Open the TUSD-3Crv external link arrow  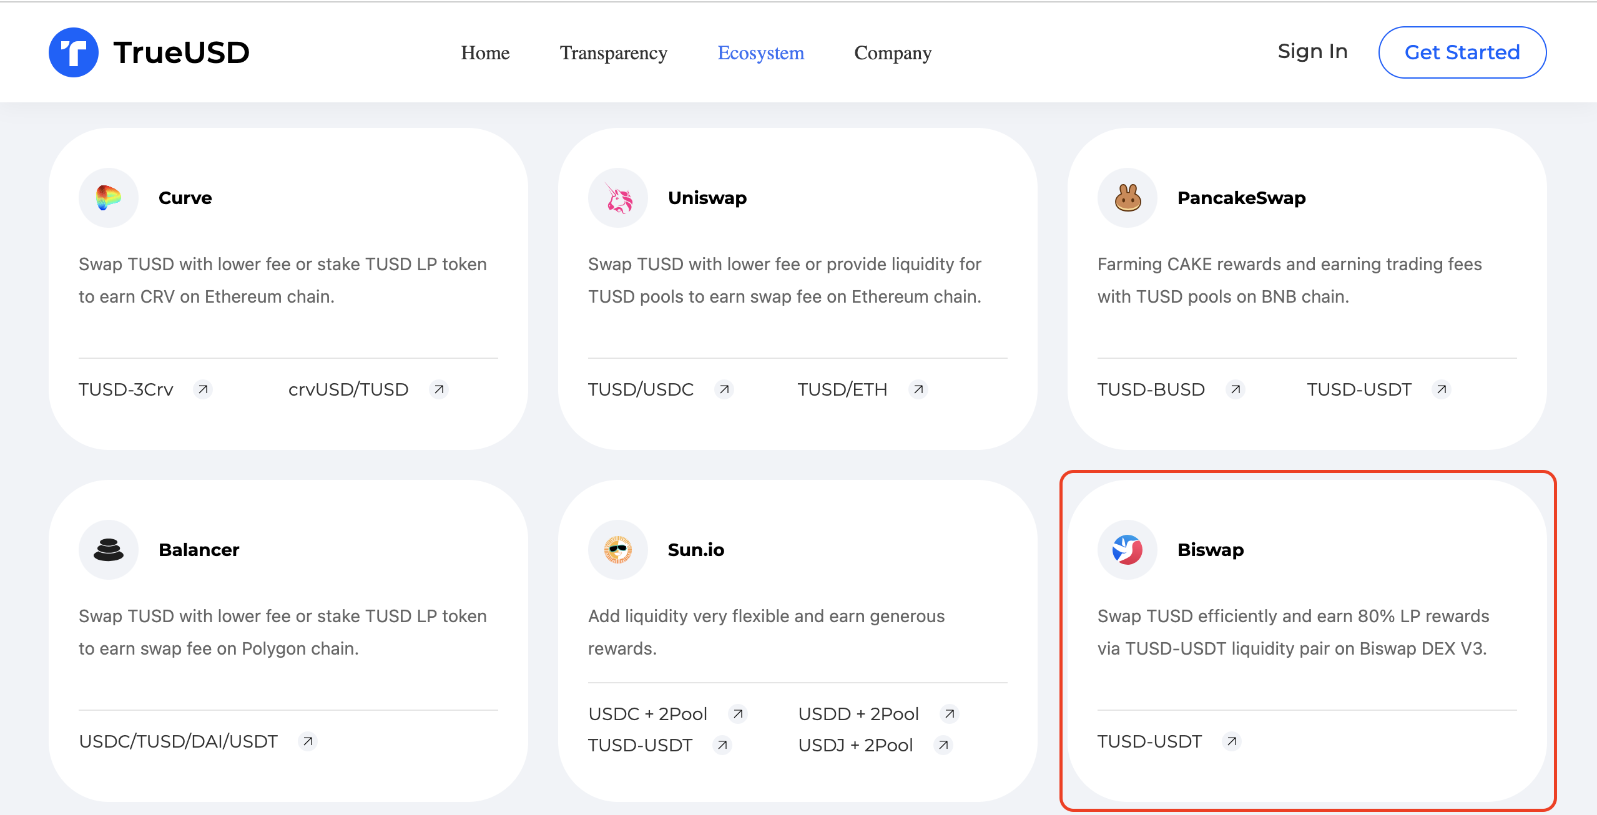(203, 389)
